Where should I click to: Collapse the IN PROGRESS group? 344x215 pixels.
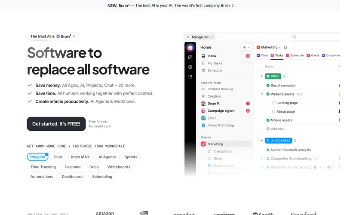coord(261,141)
